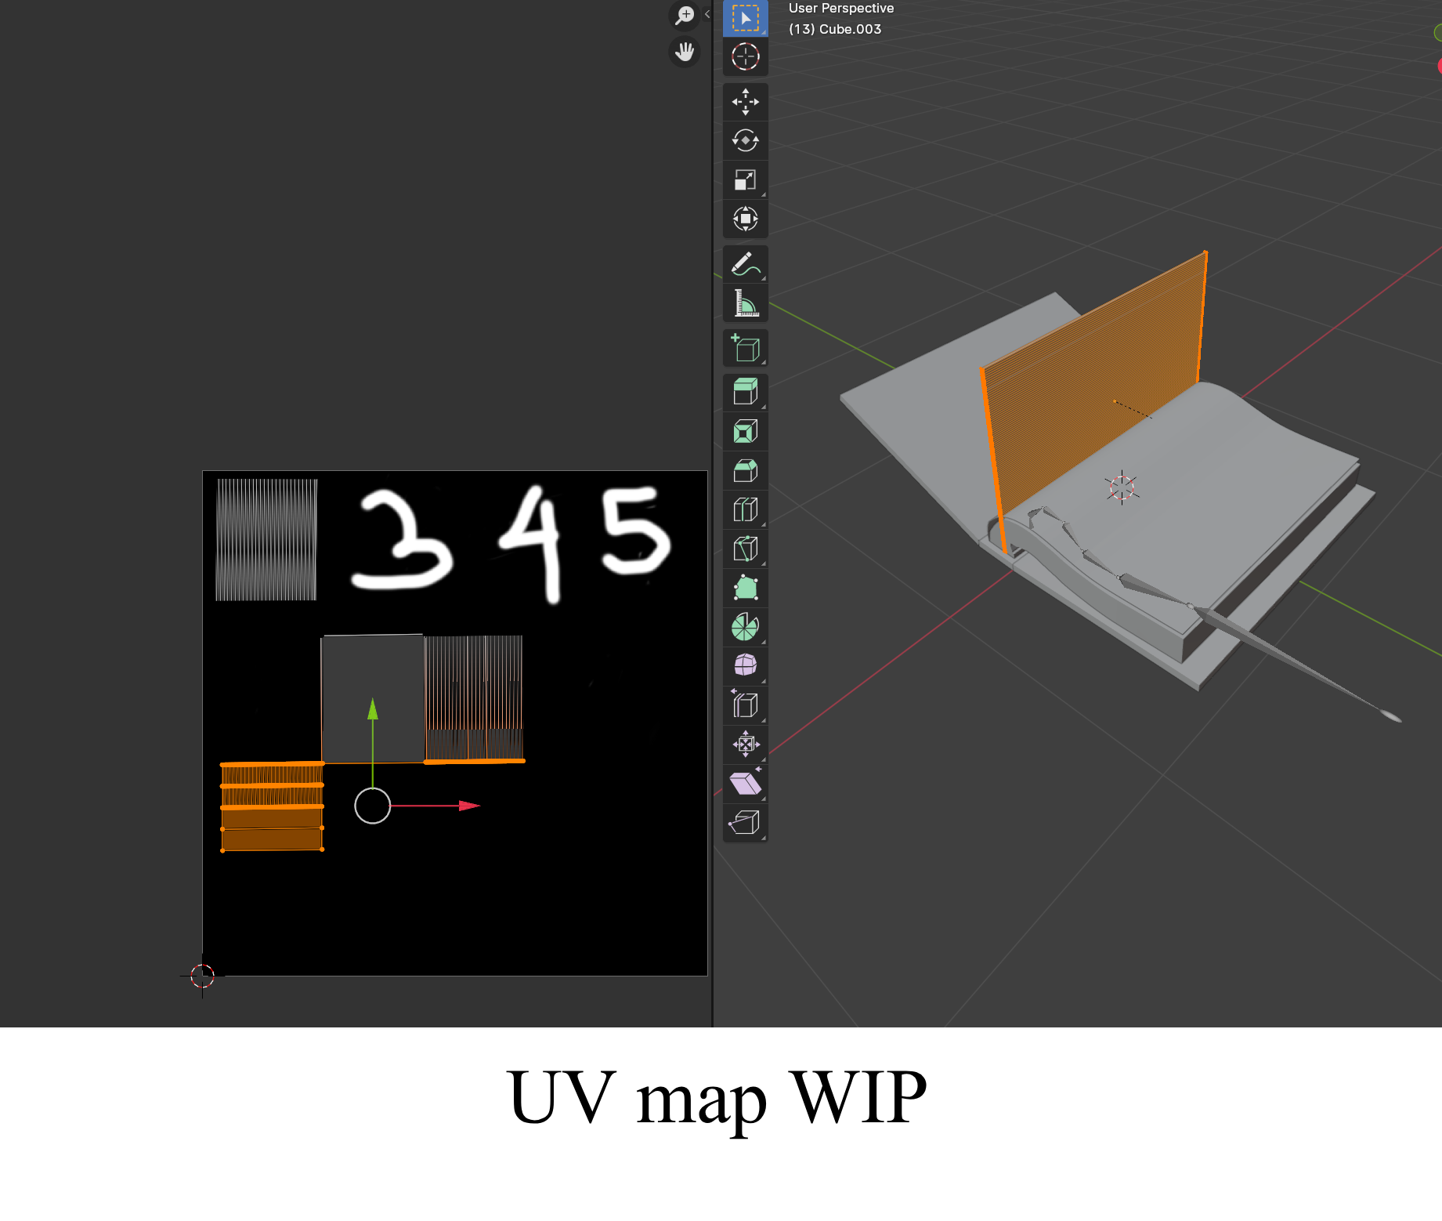
Task: Choose the Knife tool
Action: (745, 549)
